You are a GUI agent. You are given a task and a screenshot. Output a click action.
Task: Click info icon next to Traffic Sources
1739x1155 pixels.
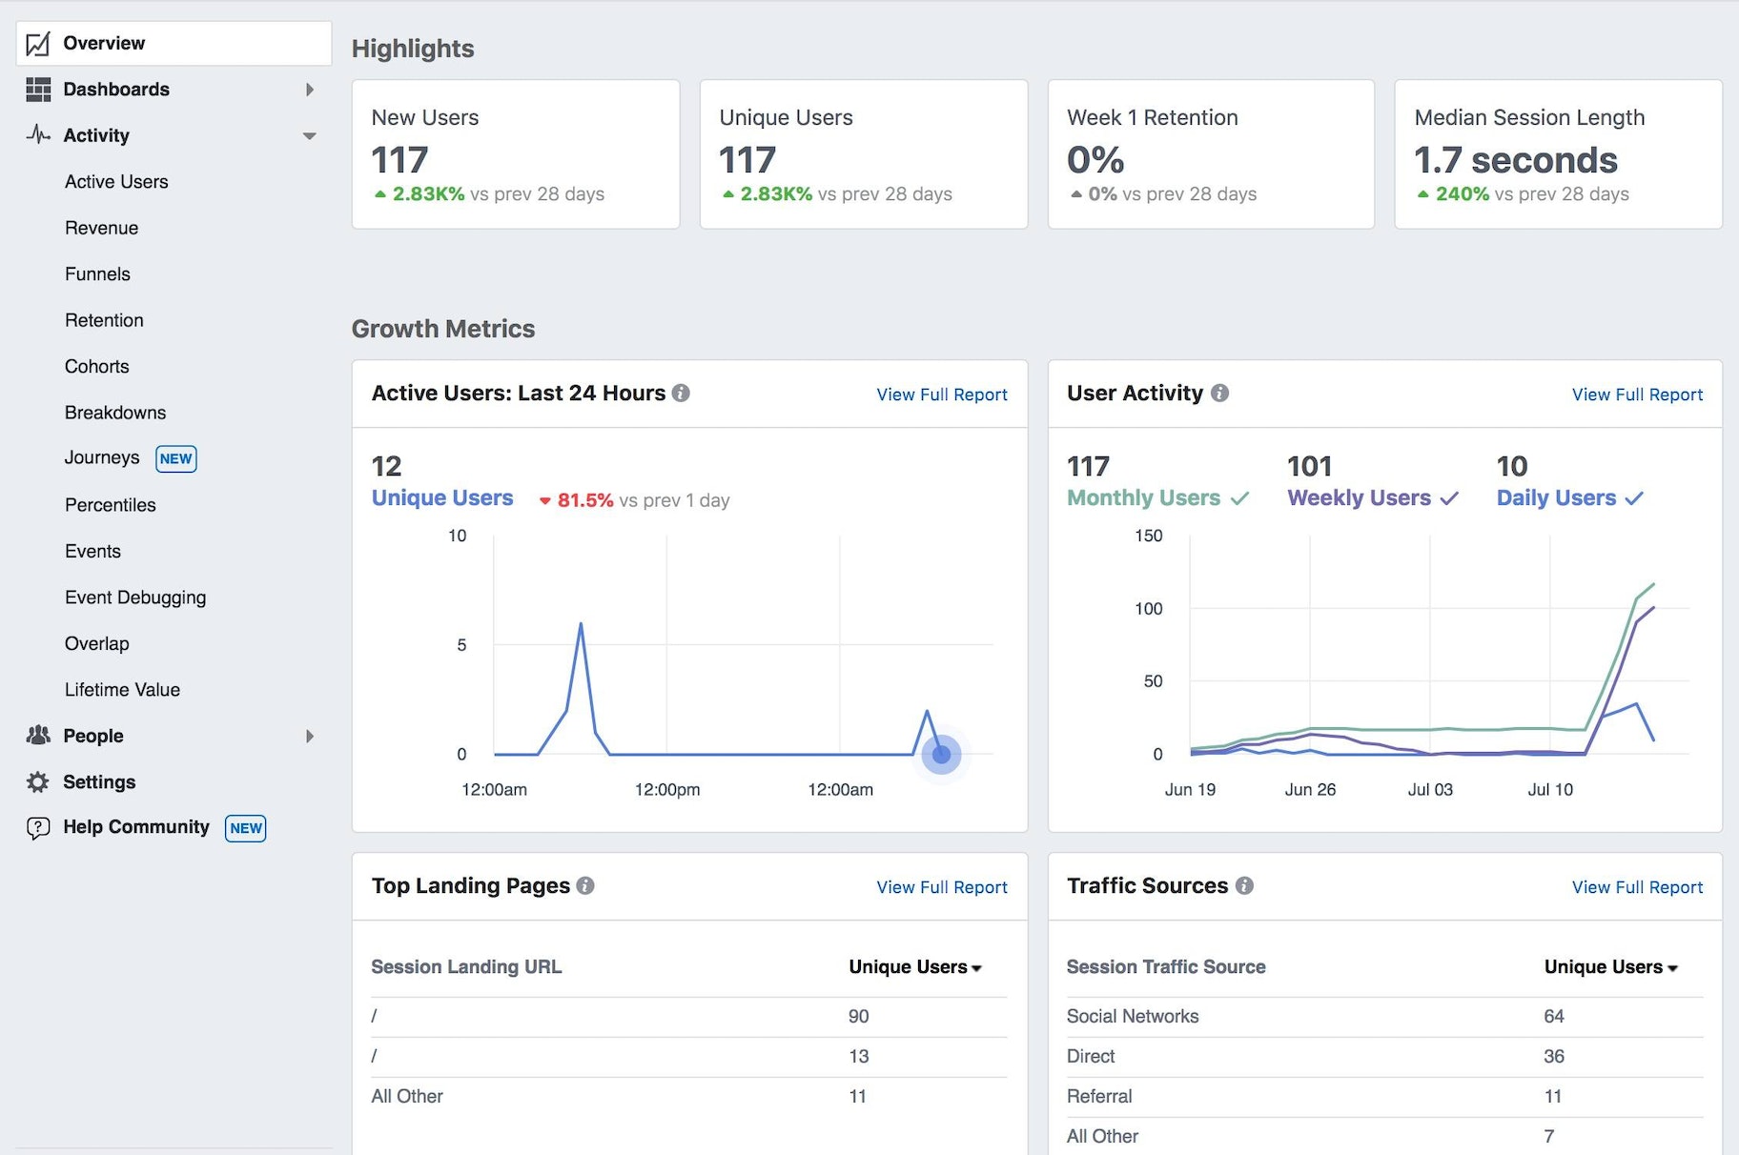[x=1244, y=885]
